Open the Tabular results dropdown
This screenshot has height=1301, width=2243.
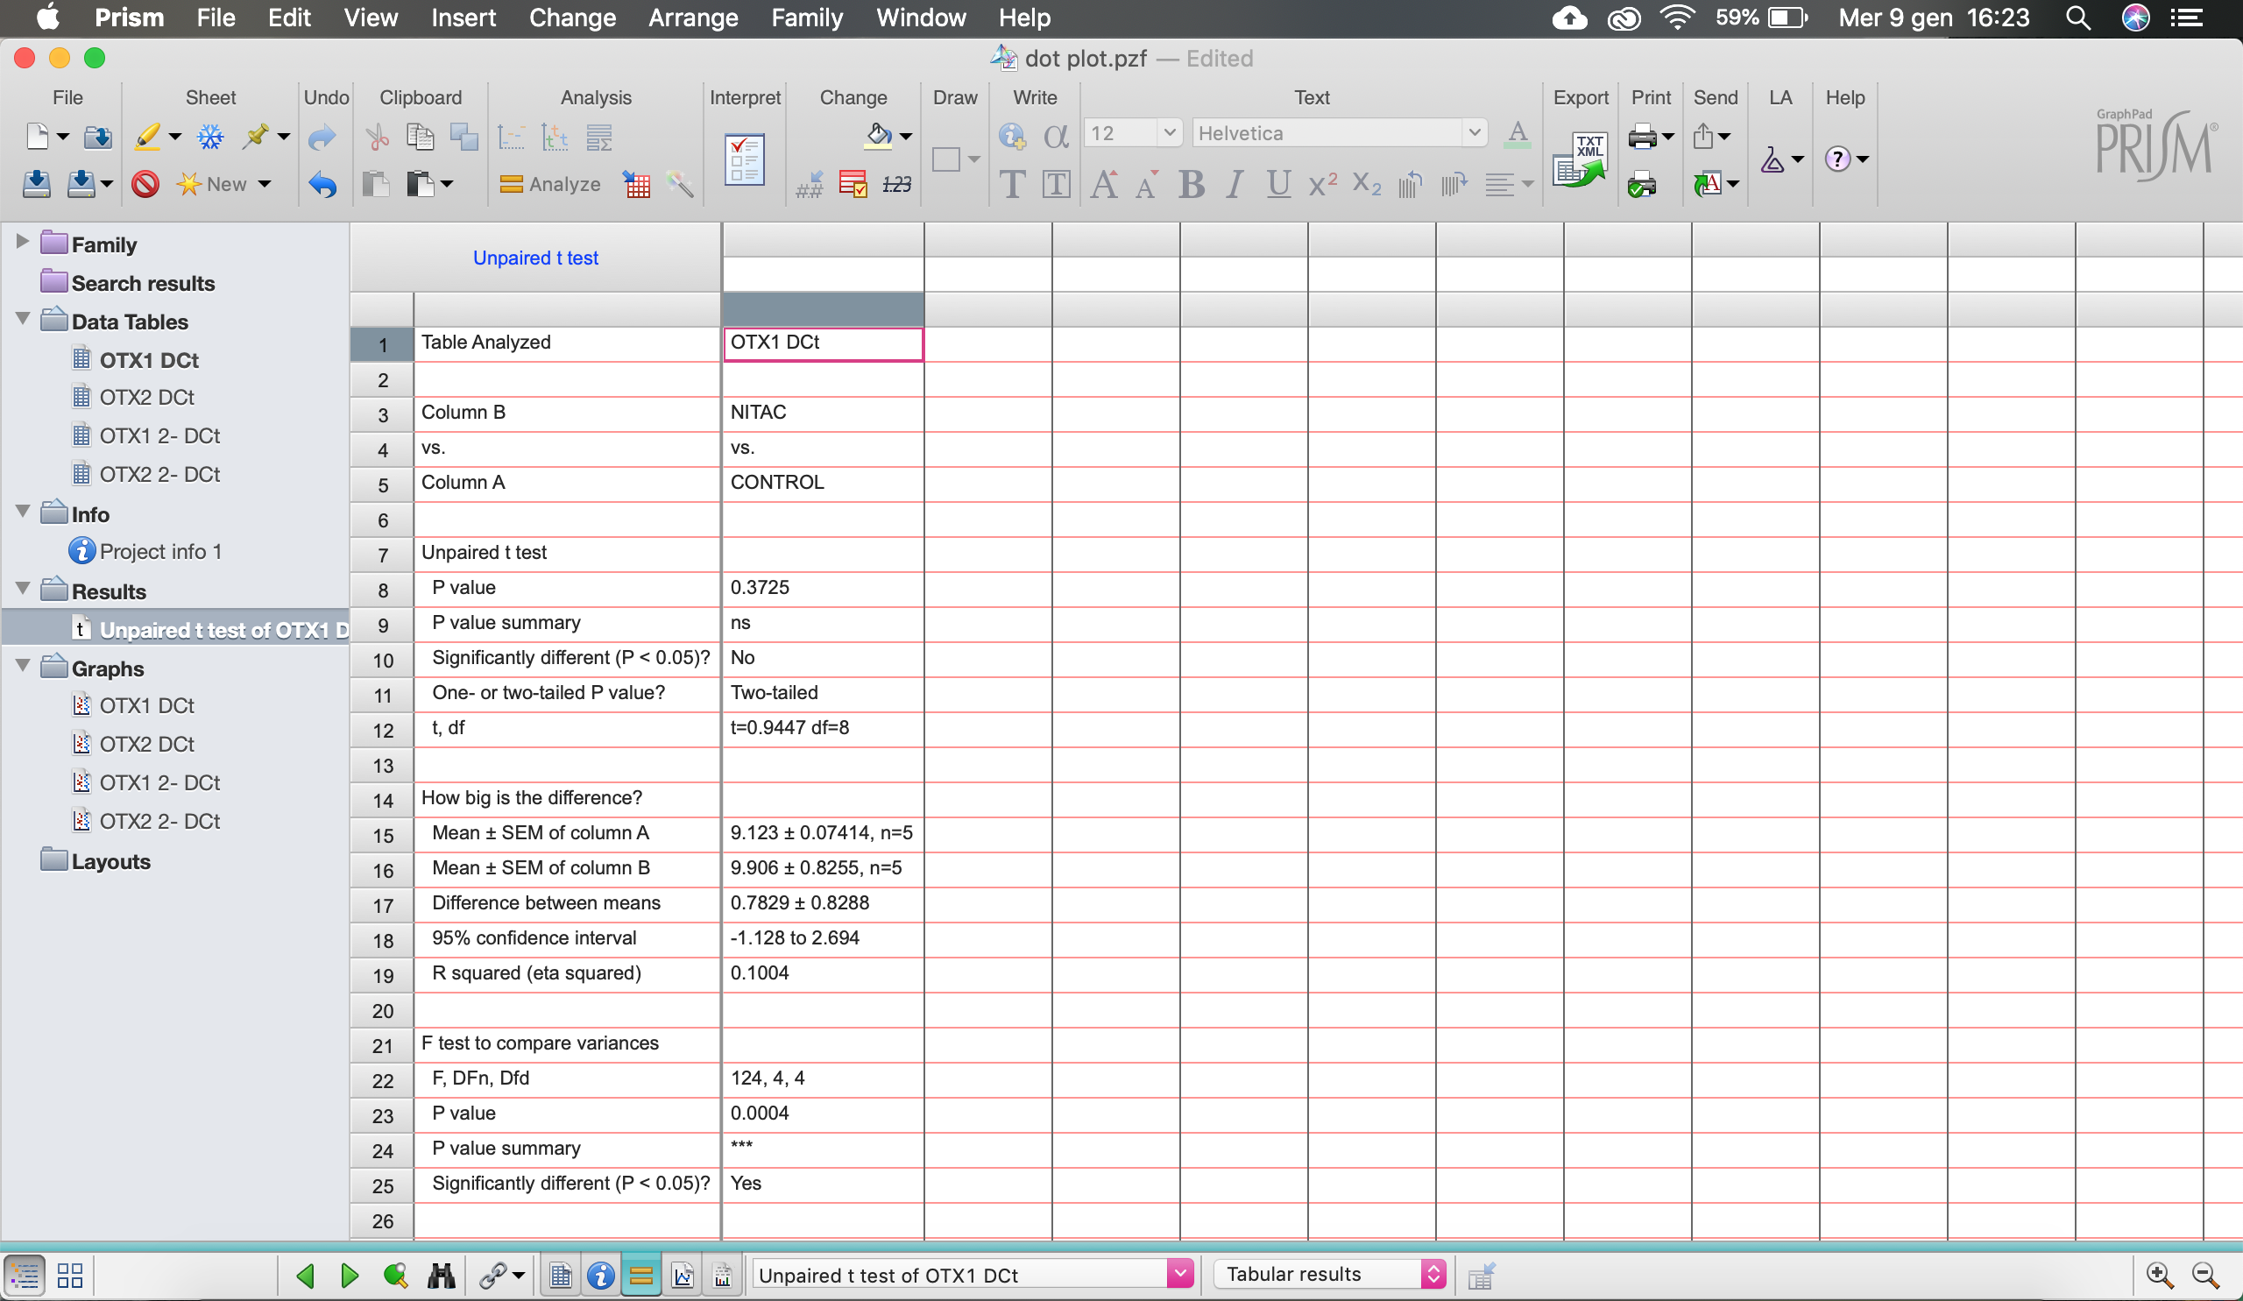[x=1329, y=1275]
